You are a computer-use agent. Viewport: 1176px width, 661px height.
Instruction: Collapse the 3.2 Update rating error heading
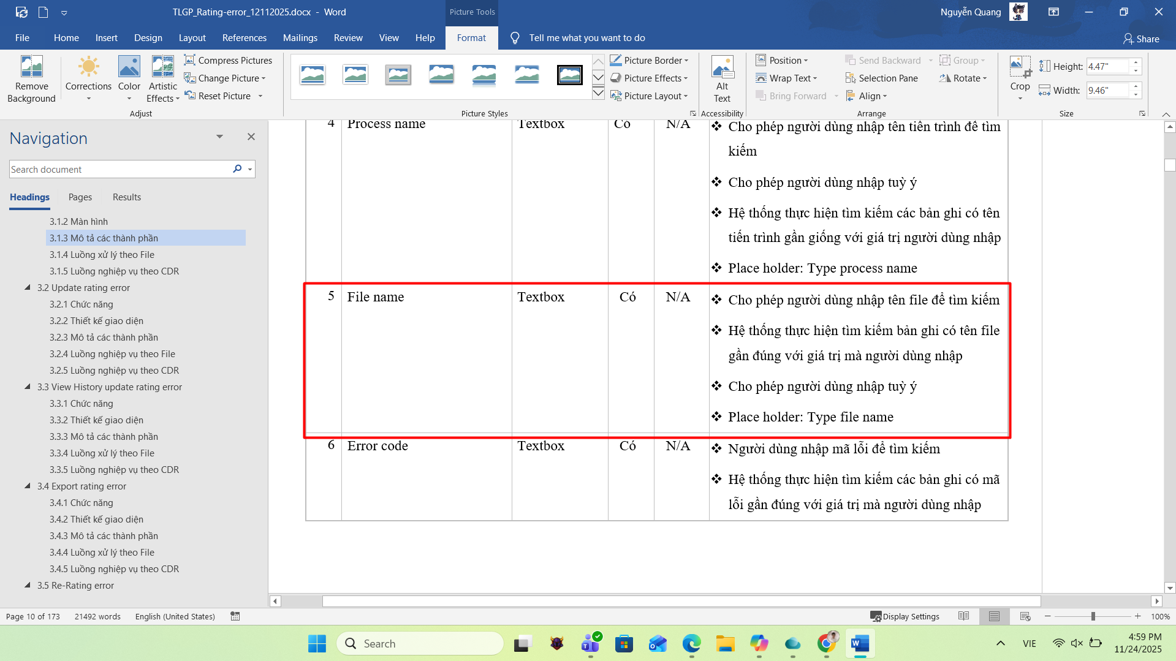coord(28,287)
